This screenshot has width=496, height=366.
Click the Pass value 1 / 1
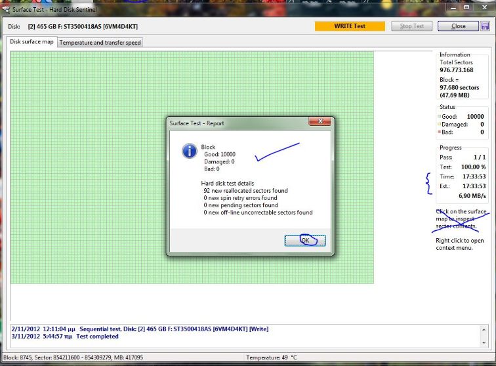[x=480, y=157]
